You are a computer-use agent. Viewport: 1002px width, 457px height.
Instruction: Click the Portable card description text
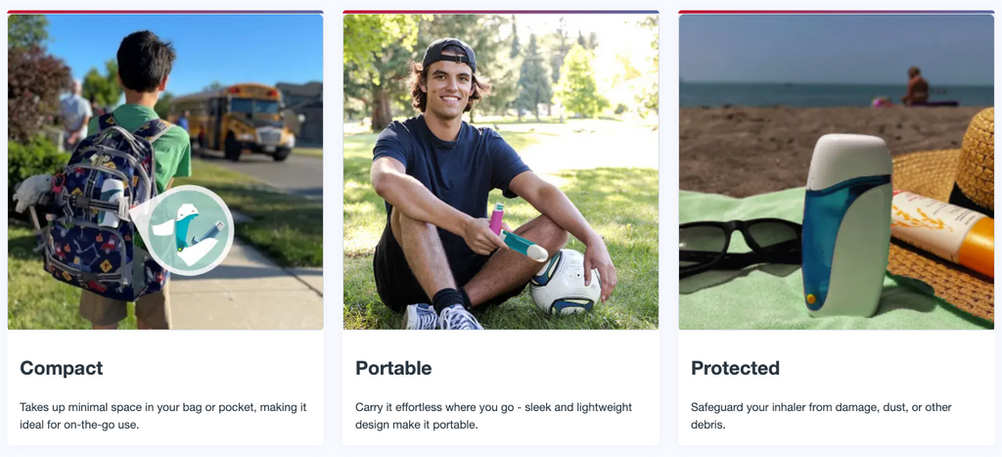point(493,415)
